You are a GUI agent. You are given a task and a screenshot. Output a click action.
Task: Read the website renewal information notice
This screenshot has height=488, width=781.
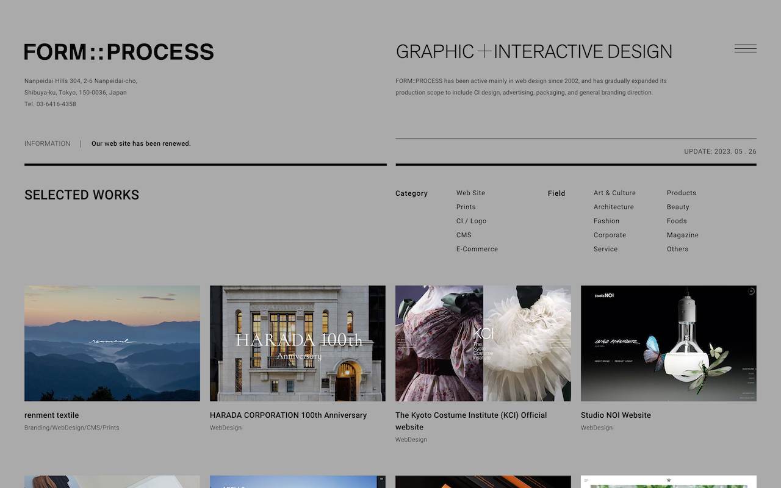point(141,143)
